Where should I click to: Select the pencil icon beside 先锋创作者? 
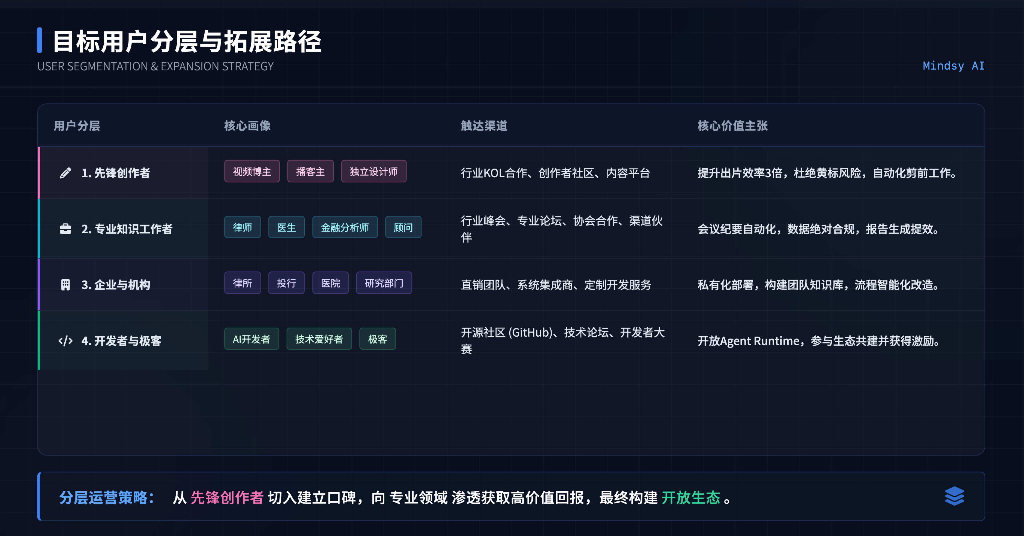click(65, 173)
